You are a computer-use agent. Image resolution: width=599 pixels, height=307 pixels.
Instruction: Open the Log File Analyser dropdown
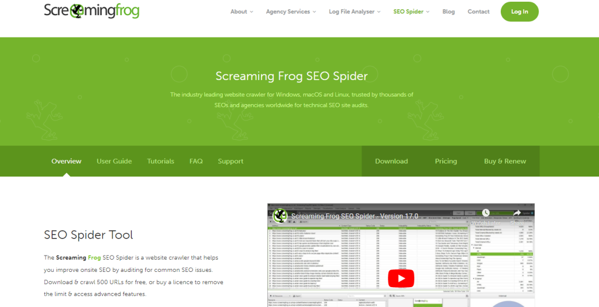(x=354, y=12)
